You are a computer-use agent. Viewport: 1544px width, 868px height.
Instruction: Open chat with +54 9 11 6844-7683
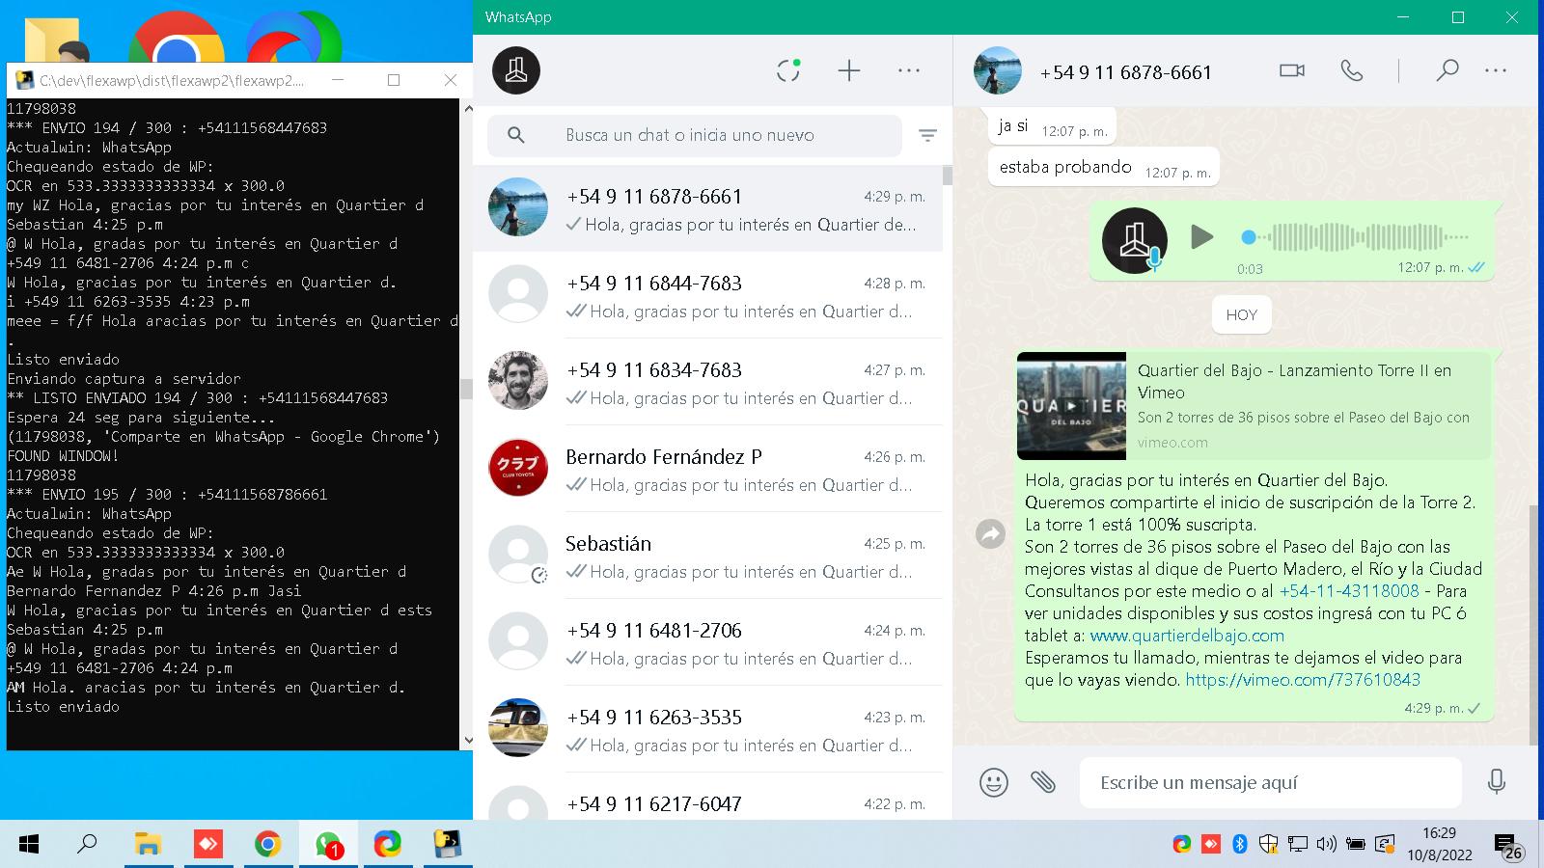707,295
